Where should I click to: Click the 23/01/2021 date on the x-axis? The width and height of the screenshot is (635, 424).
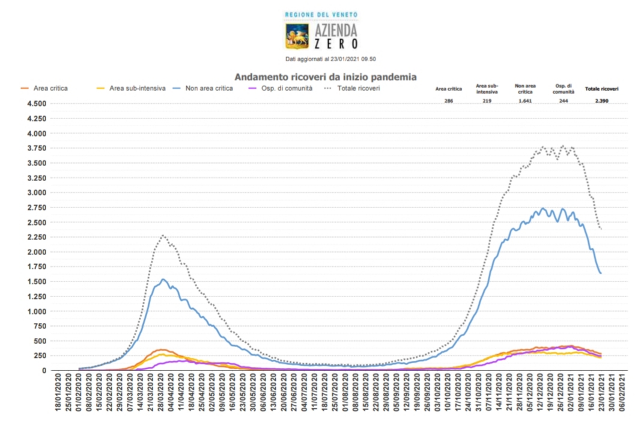[x=602, y=393]
